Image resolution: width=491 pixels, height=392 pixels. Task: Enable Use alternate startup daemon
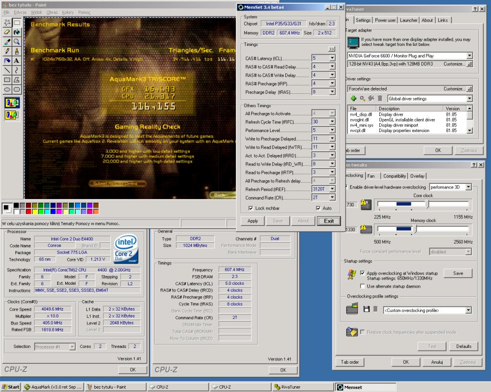click(x=362, y=286)
